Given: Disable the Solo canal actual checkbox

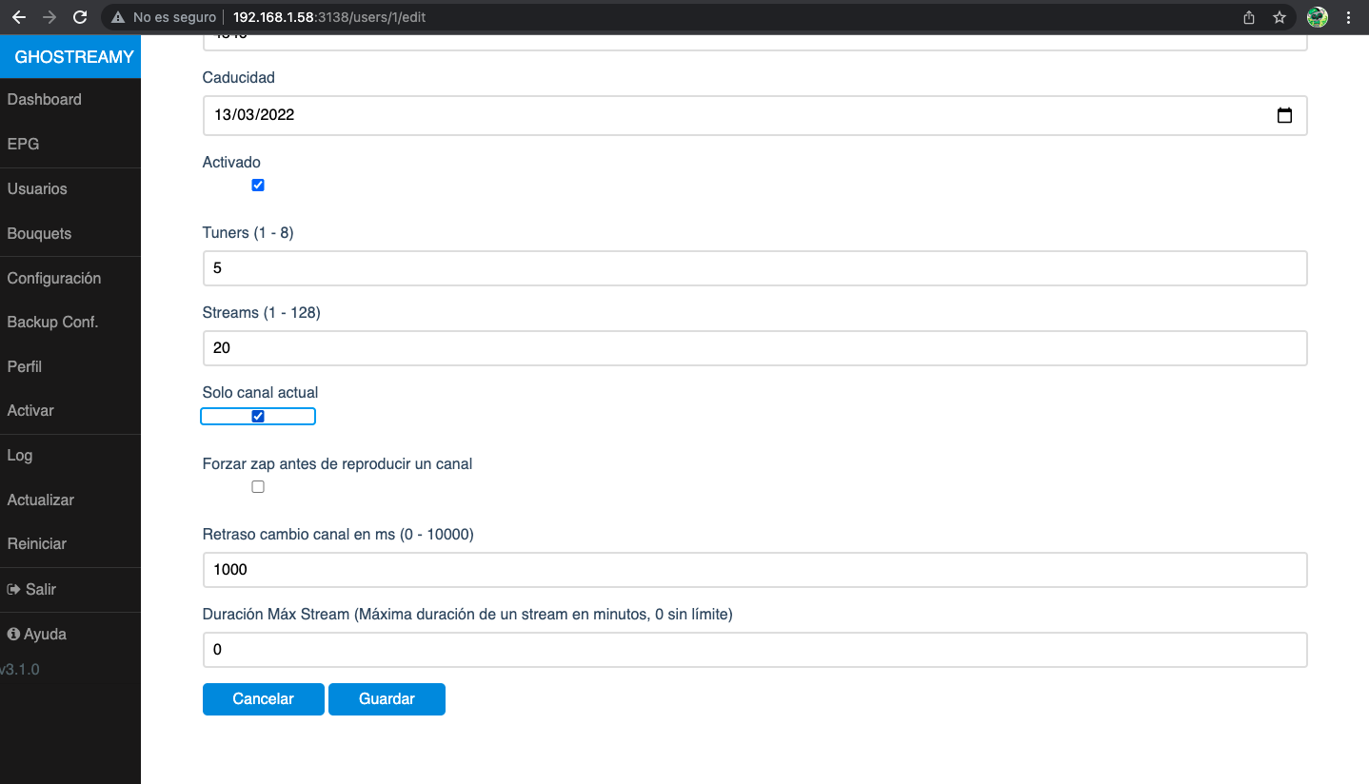Looking at the screenshot, I should coord(258,416).
